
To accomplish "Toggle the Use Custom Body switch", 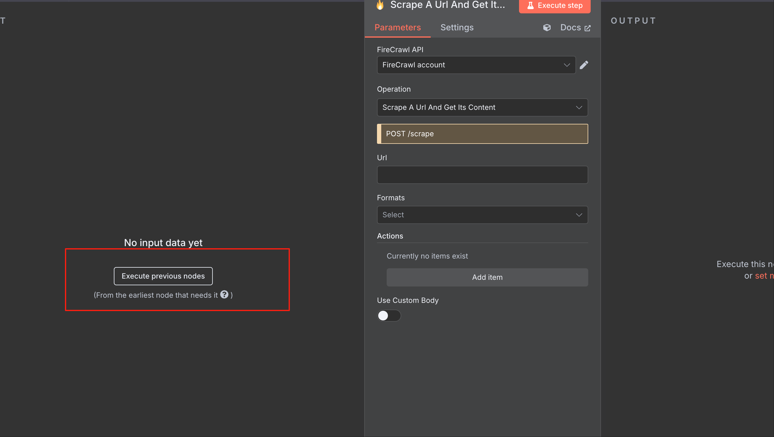I will (x=389, y=316).
